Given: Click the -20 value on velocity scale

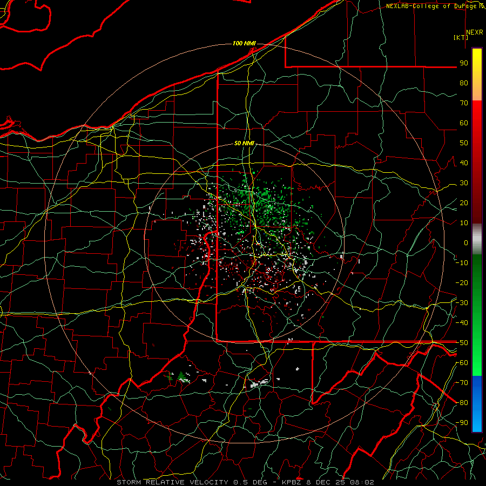Looking at the screenshot, I should 462,283.
